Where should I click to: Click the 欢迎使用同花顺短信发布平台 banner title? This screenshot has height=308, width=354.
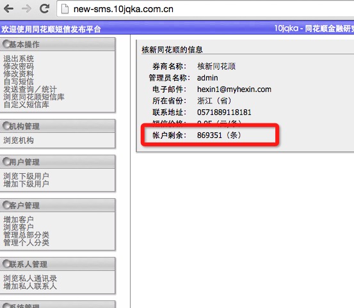51,29
